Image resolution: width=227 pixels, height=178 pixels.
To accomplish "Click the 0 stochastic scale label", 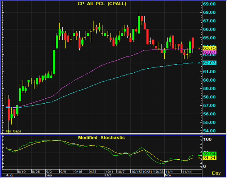I will pyautogui.click(x=204, y=167).
